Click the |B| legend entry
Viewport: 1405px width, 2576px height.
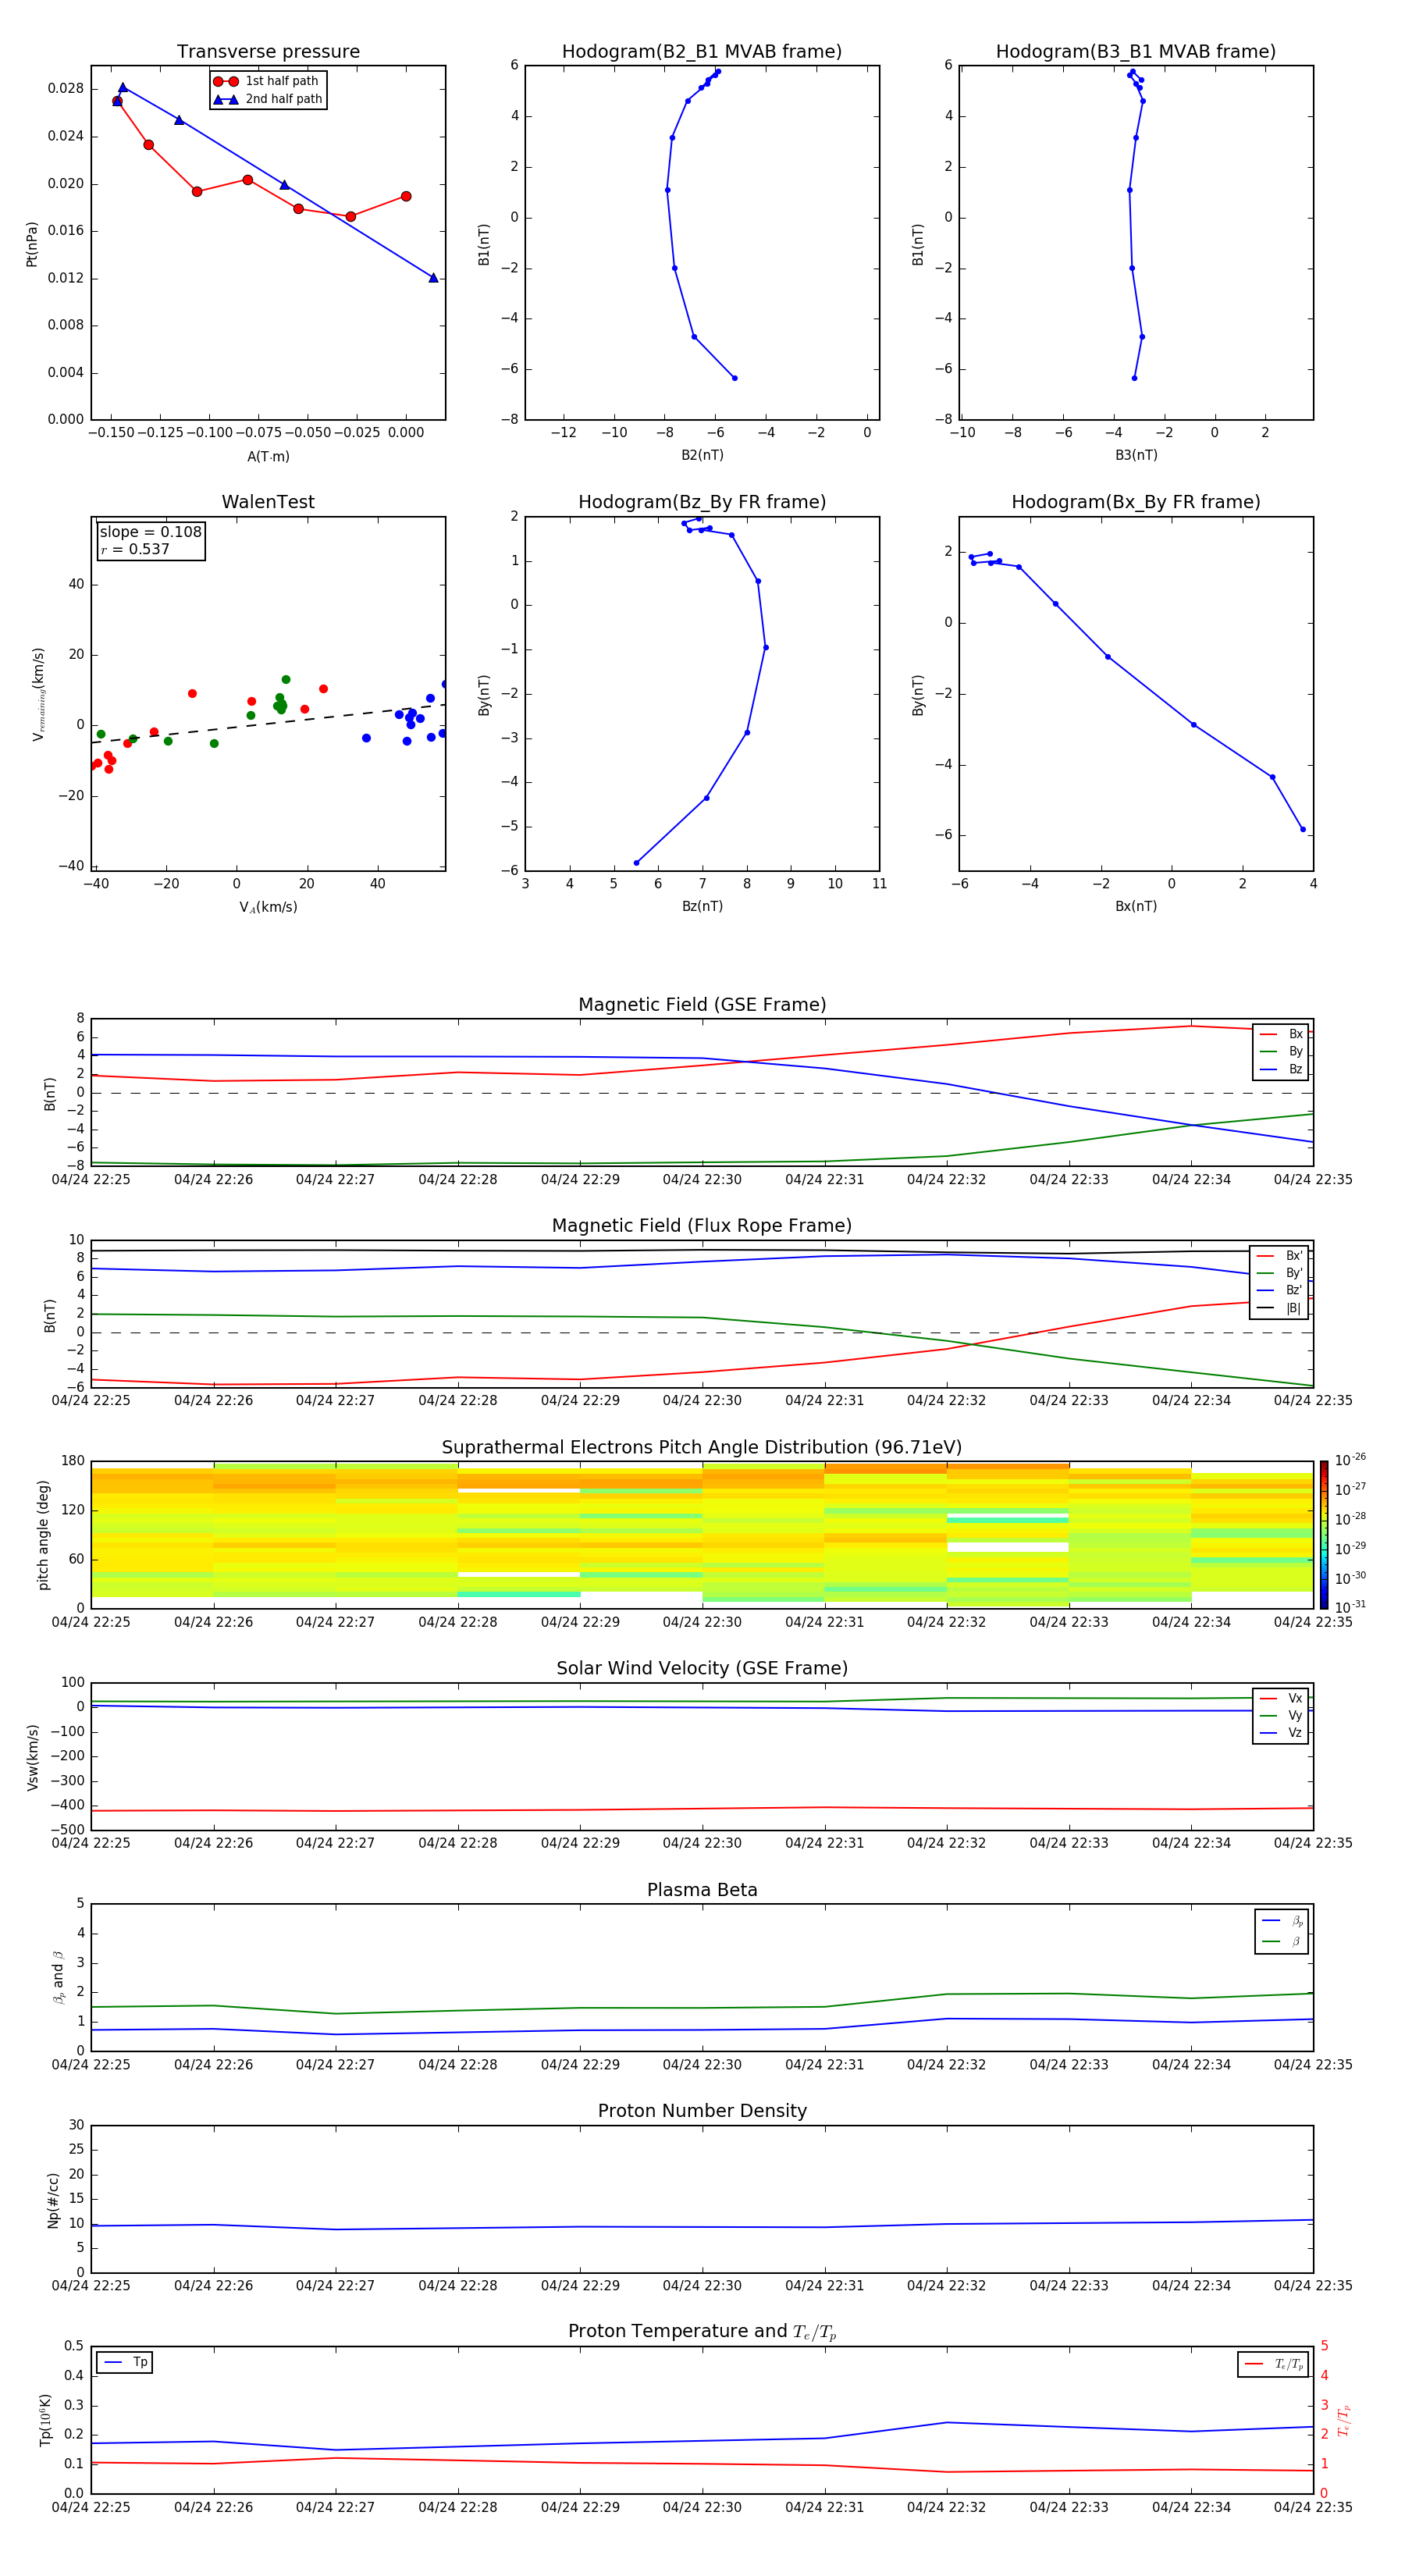pyautogui.click(x=1279, y=1308)
